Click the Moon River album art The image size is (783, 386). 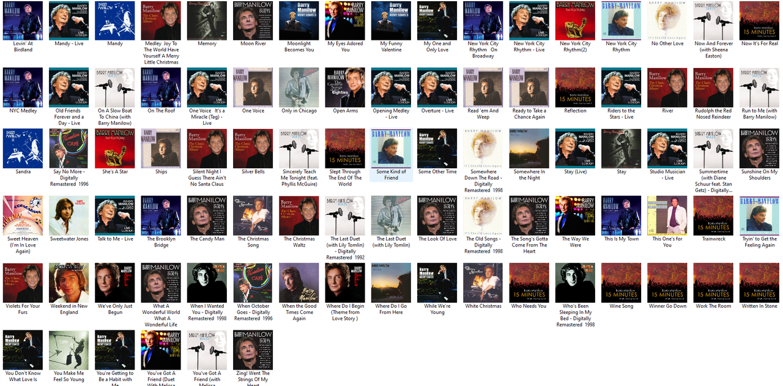coord(253,21)
